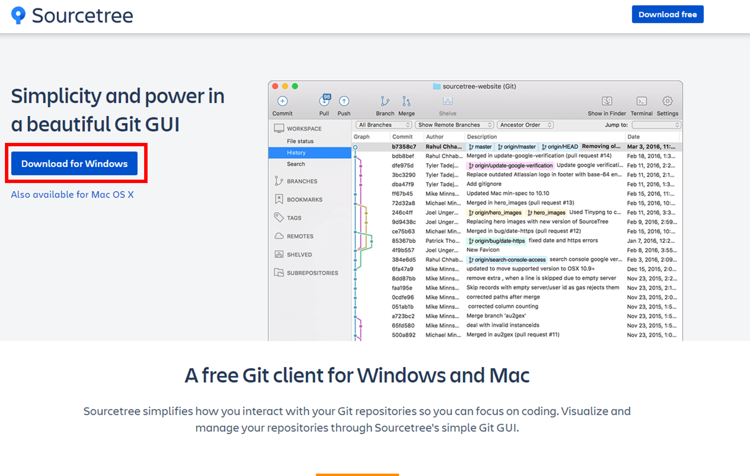750x476 pixels.
Task: Select deal with invalid instanceids commit
Action: pyautogui.click(x=516, y=326)
